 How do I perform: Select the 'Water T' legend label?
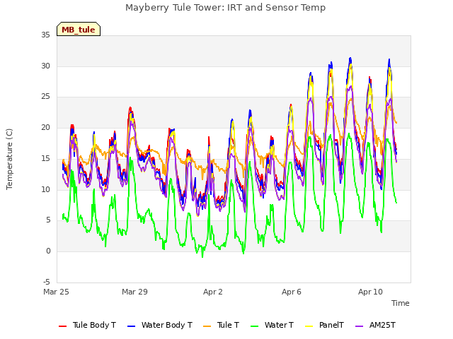point(279,325)
